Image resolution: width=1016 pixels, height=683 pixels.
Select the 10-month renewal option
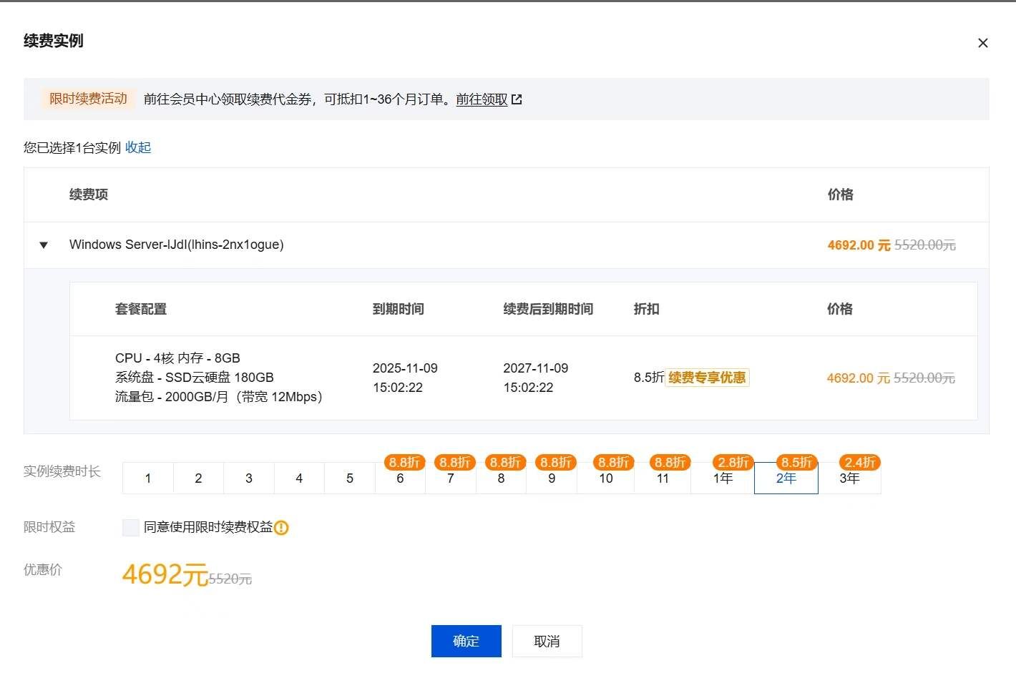[606, 478]
